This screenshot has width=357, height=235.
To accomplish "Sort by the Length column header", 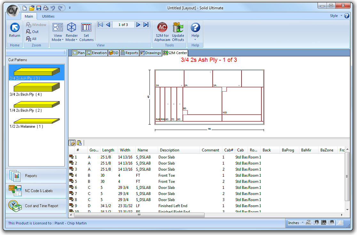I will pos(108,150).
